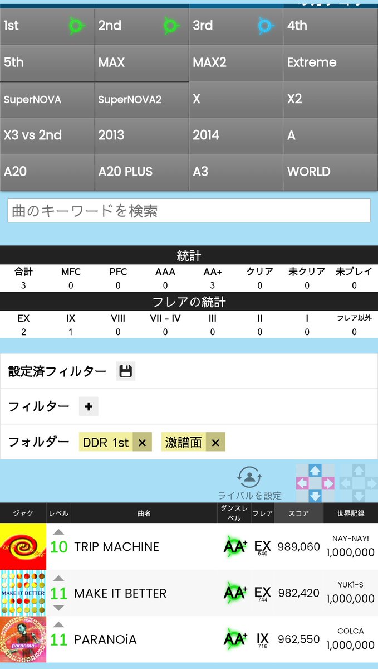
Task: Choose the A version folder
Action: tap(331, 135)
